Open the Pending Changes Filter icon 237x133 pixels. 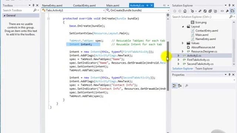[192, 11]
